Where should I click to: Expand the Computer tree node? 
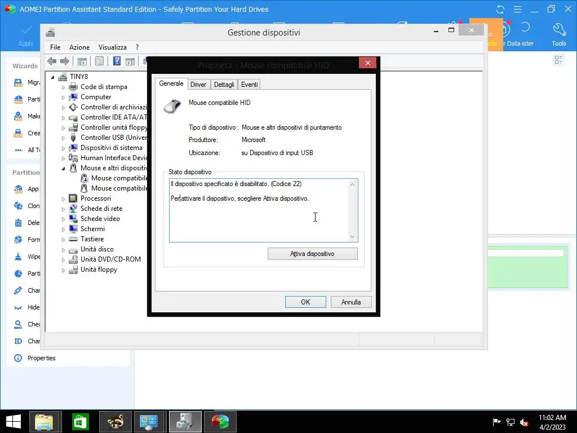coord(63,98)
